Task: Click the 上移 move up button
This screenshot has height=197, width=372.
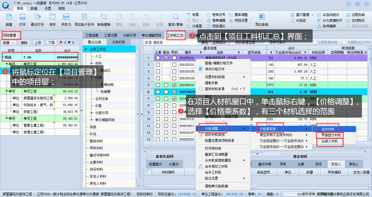Action: click(x=38, y=43)
